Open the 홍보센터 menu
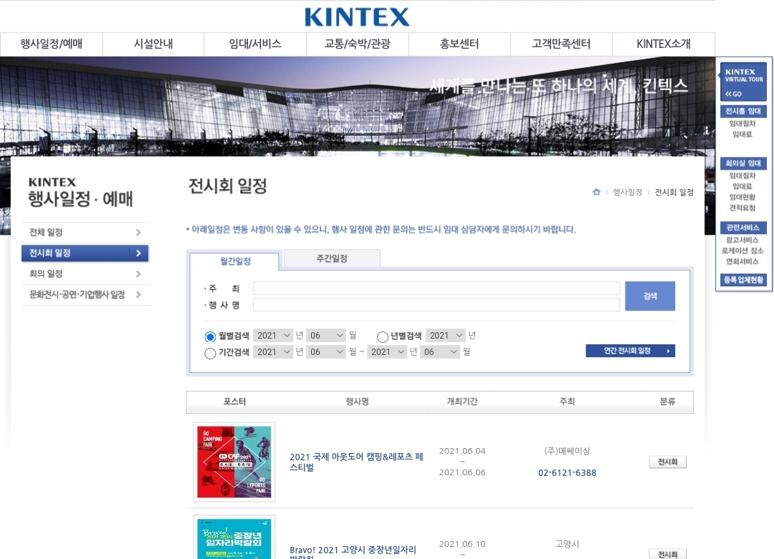 click(x=459, y=44)
